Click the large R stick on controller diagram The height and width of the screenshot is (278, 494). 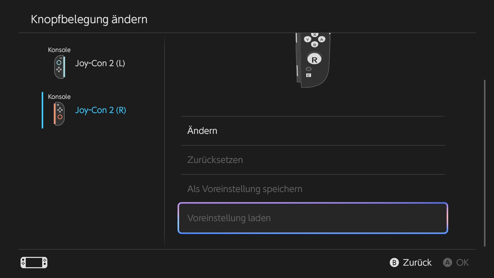coord(314,59)
